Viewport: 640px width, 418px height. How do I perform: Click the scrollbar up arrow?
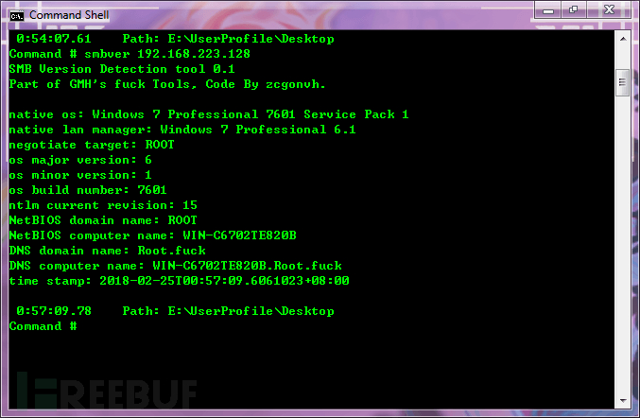point(623,39)
